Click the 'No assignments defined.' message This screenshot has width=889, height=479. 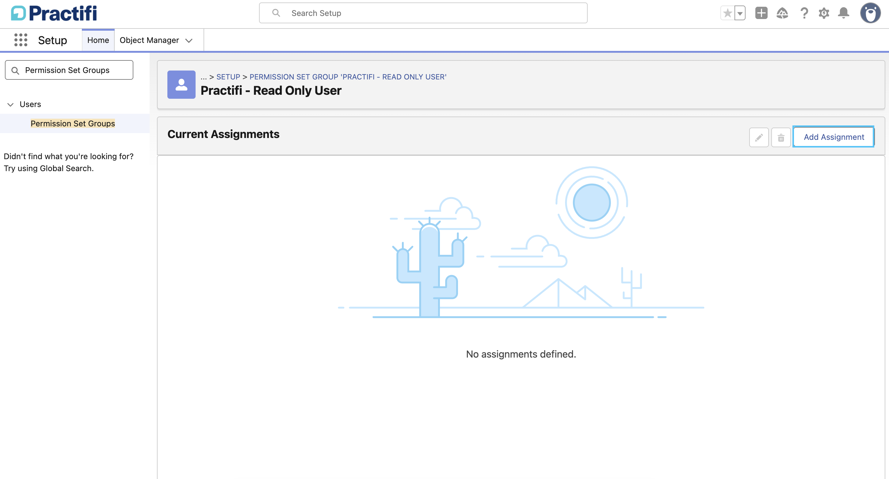tap(521, 354)
